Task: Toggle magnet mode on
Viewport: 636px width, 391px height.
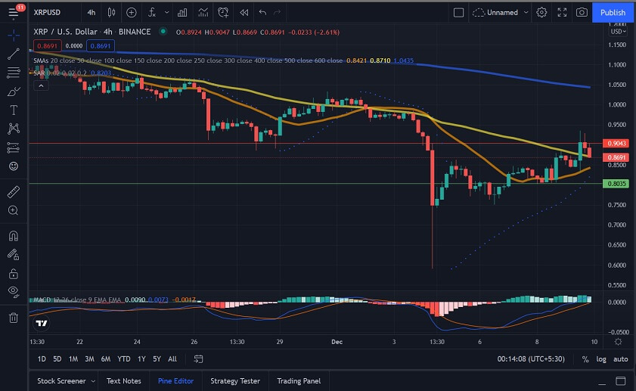Action: [x=13, y=236]
